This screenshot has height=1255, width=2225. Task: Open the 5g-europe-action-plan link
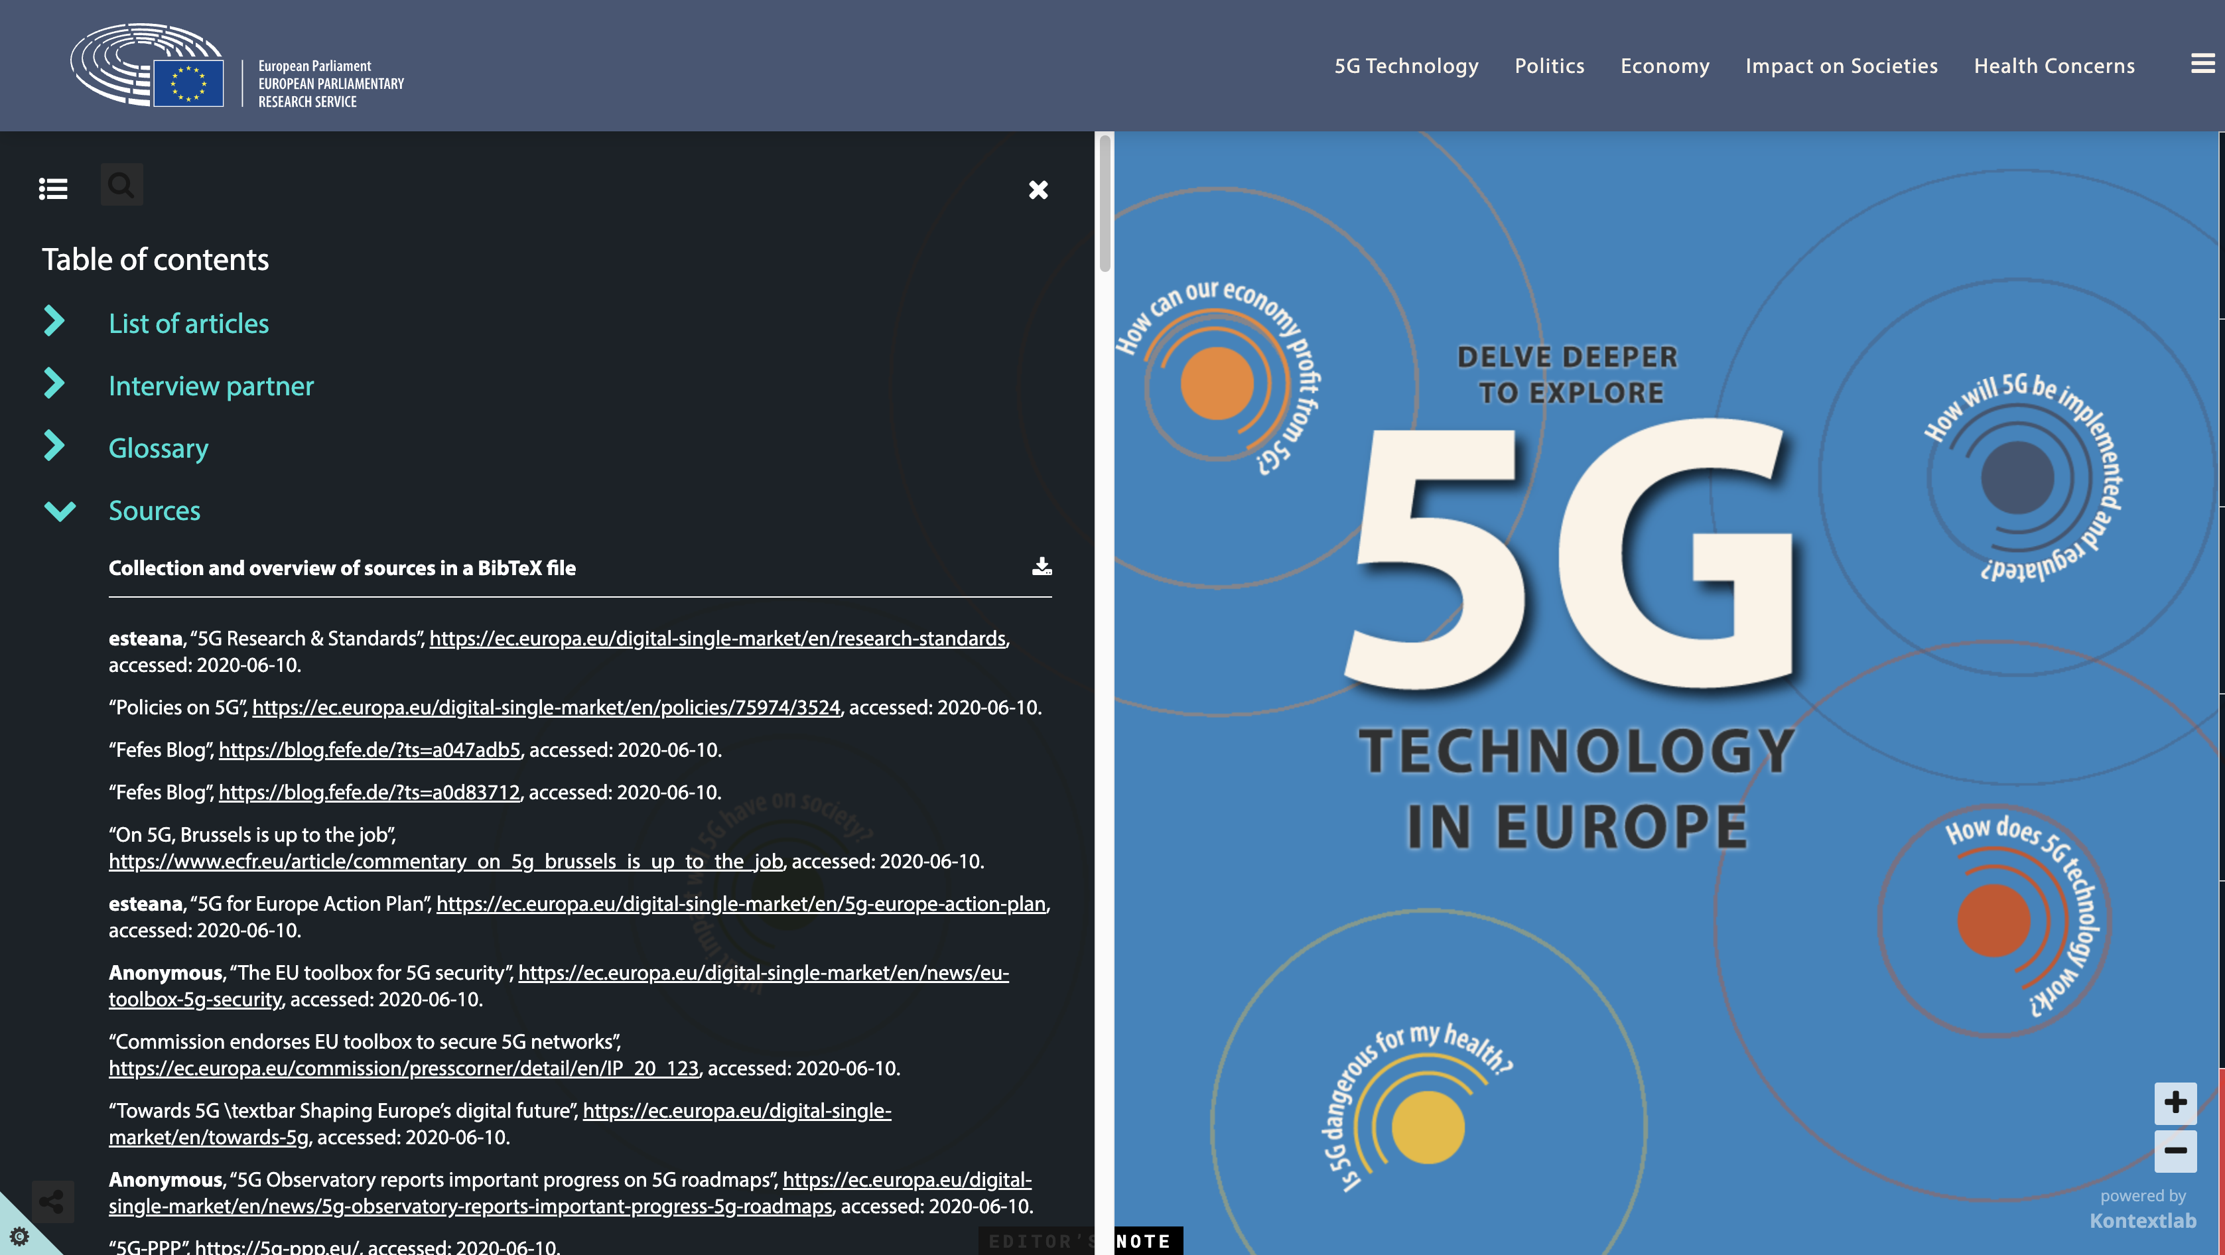(740, 903)
